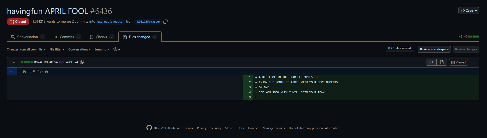The width and height of the screenshot is (487, 138).
Task: Open the Code dropdown button
Action: (x=469, y=11)
